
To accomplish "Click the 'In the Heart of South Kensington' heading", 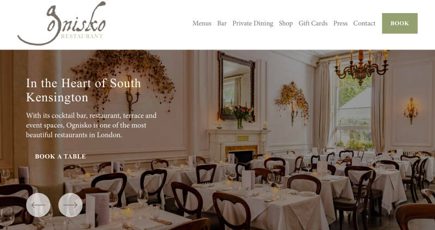I will click(x=83, y=90).
